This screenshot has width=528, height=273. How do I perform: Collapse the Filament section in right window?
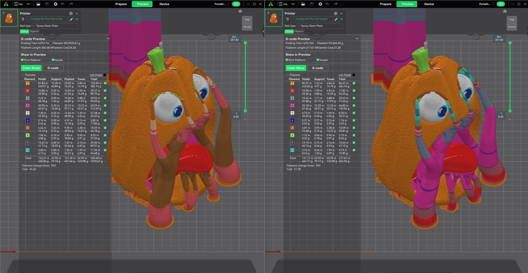(287, 75)
